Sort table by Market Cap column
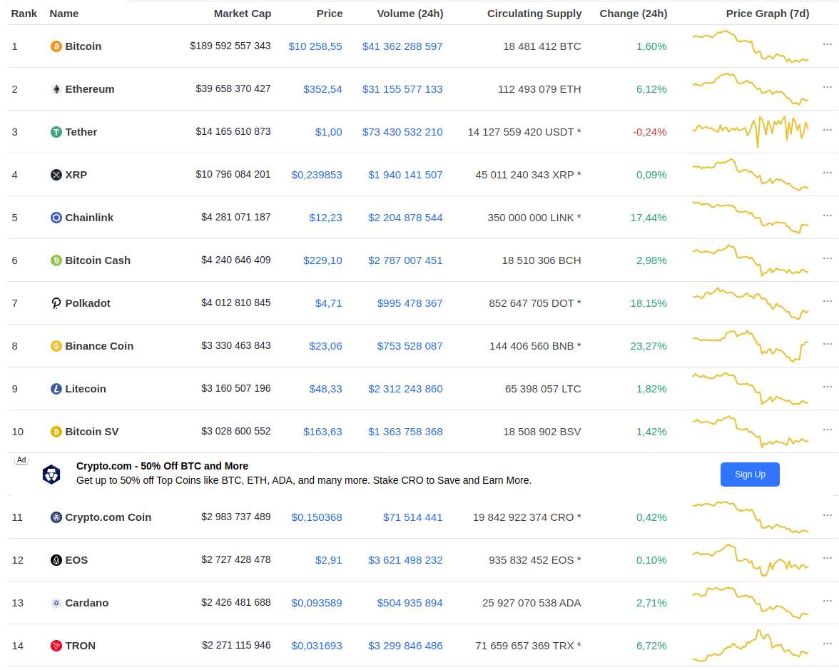This screenshot has height=670, width=839. coord(242,14)
